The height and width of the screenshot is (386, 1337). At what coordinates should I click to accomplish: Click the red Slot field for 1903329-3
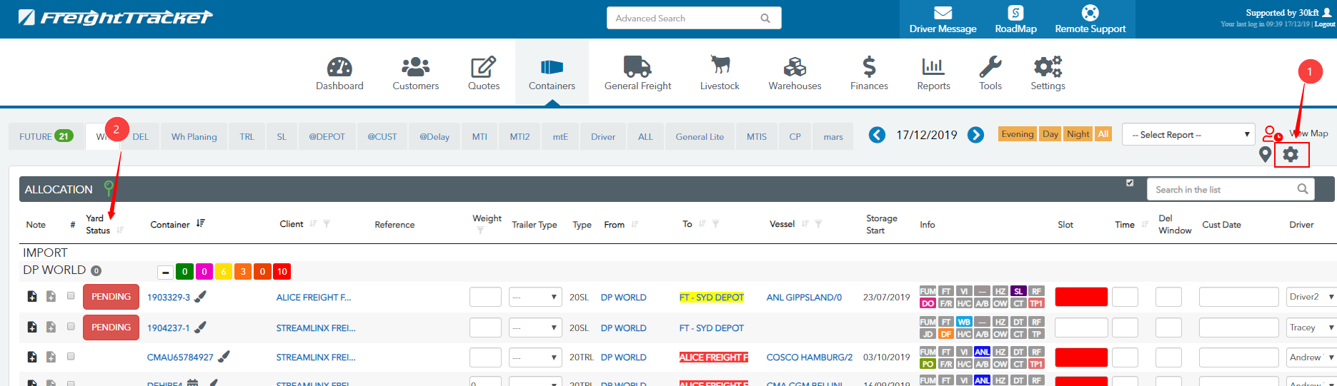1081,297
